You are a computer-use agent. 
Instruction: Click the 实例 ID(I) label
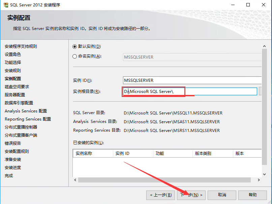pos(83,80)
